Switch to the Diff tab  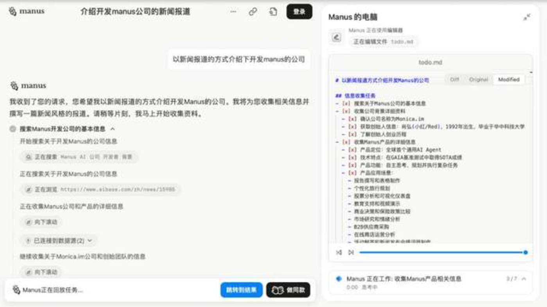tap(454, 79)
